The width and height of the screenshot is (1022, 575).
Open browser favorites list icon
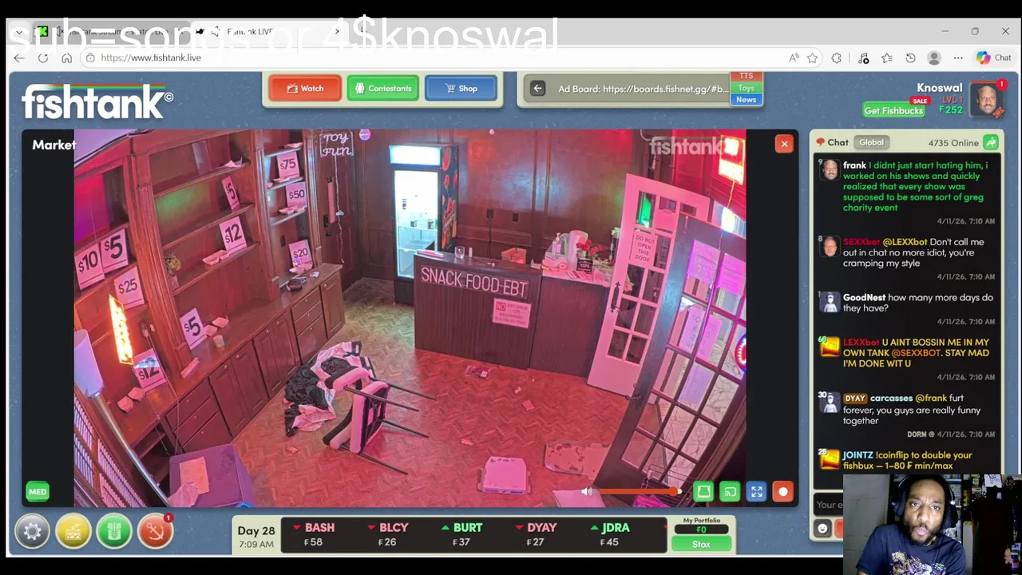coord(887,57)
